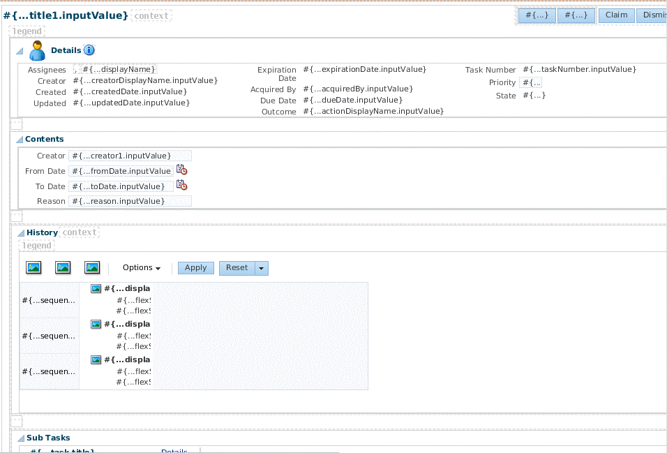
Task: Click the title1.inputValue page heading
Action: (x=66, y=15)
